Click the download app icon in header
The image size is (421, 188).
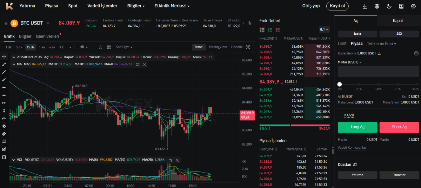(365, 6)
